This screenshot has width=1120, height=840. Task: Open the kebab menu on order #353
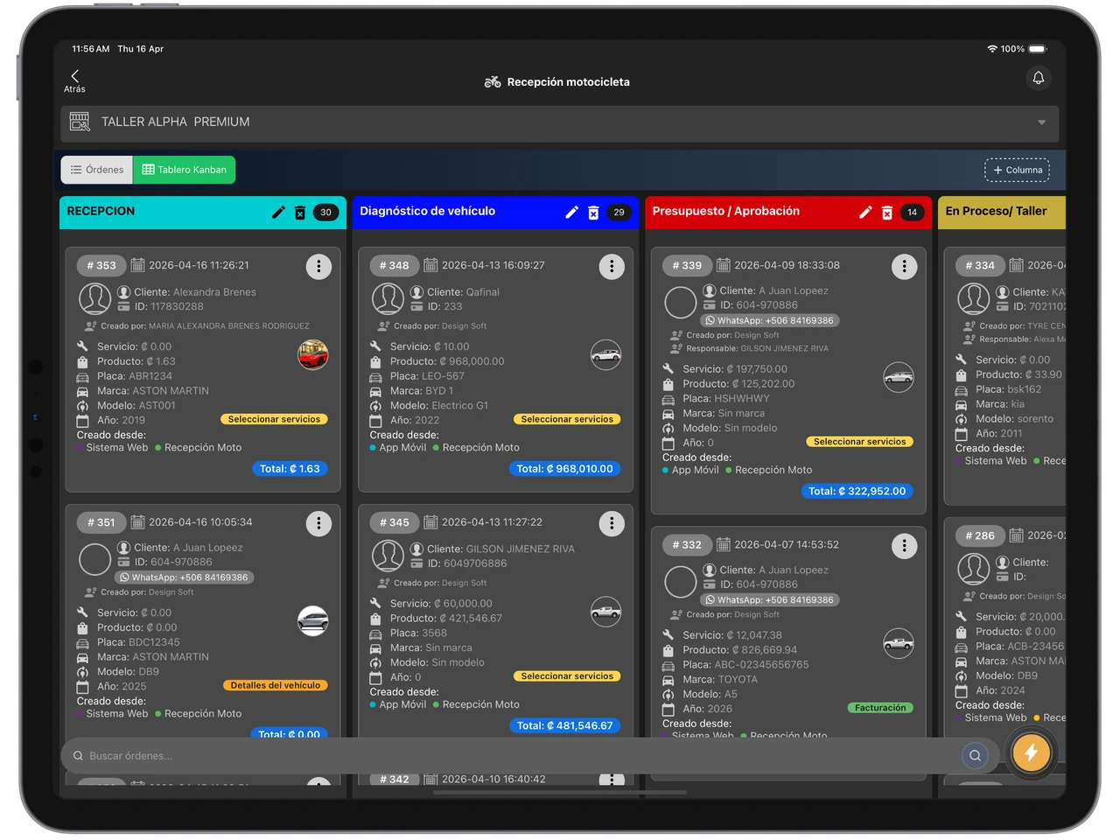point(318,266)
